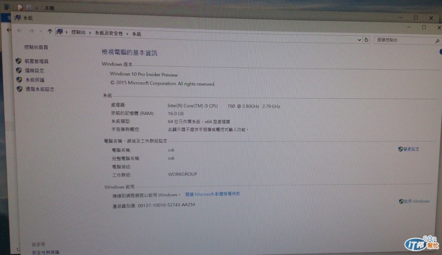Open 進階系統設定 from the sidebar
The image size is (442, 255).
point(40,89)
